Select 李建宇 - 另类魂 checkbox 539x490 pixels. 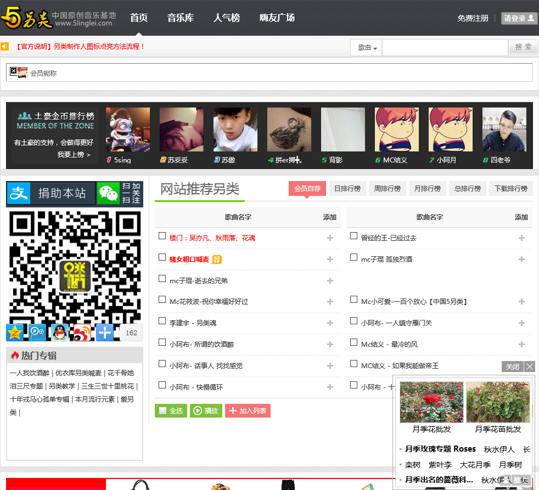162,320
